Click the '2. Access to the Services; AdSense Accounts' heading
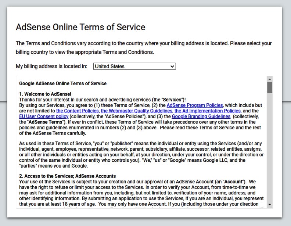291x226 pixels. [67, 176]
